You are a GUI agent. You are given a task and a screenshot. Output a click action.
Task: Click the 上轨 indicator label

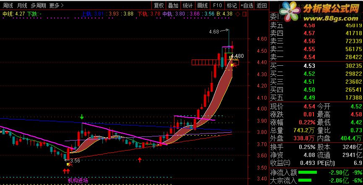coord(86,14)
